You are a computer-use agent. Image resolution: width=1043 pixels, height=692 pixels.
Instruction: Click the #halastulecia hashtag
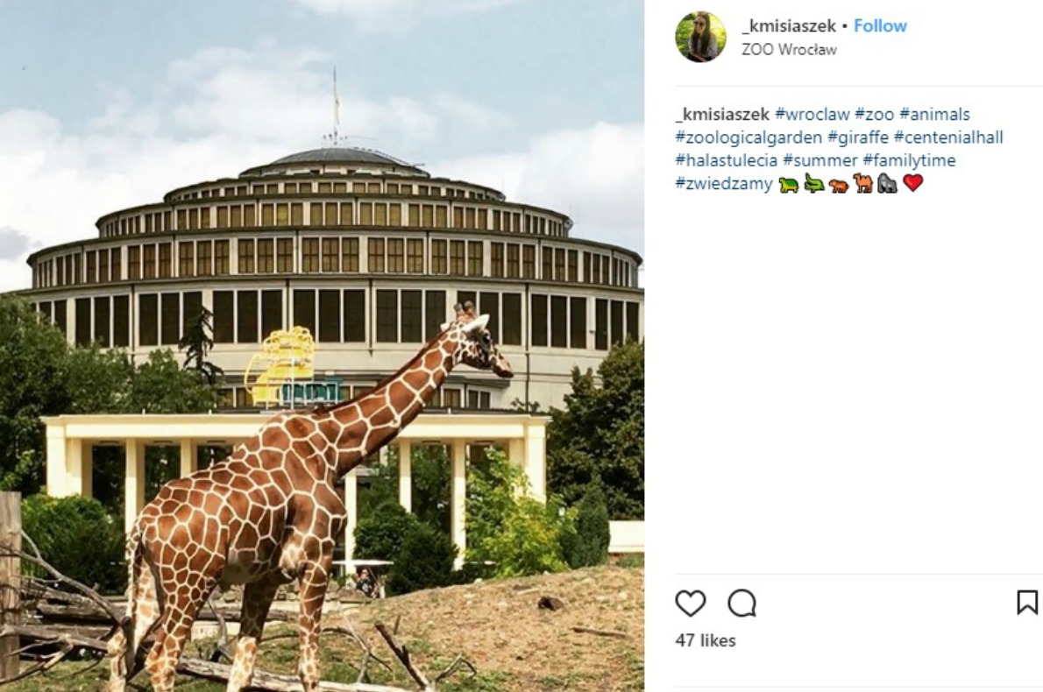click(x=726, y=160)
